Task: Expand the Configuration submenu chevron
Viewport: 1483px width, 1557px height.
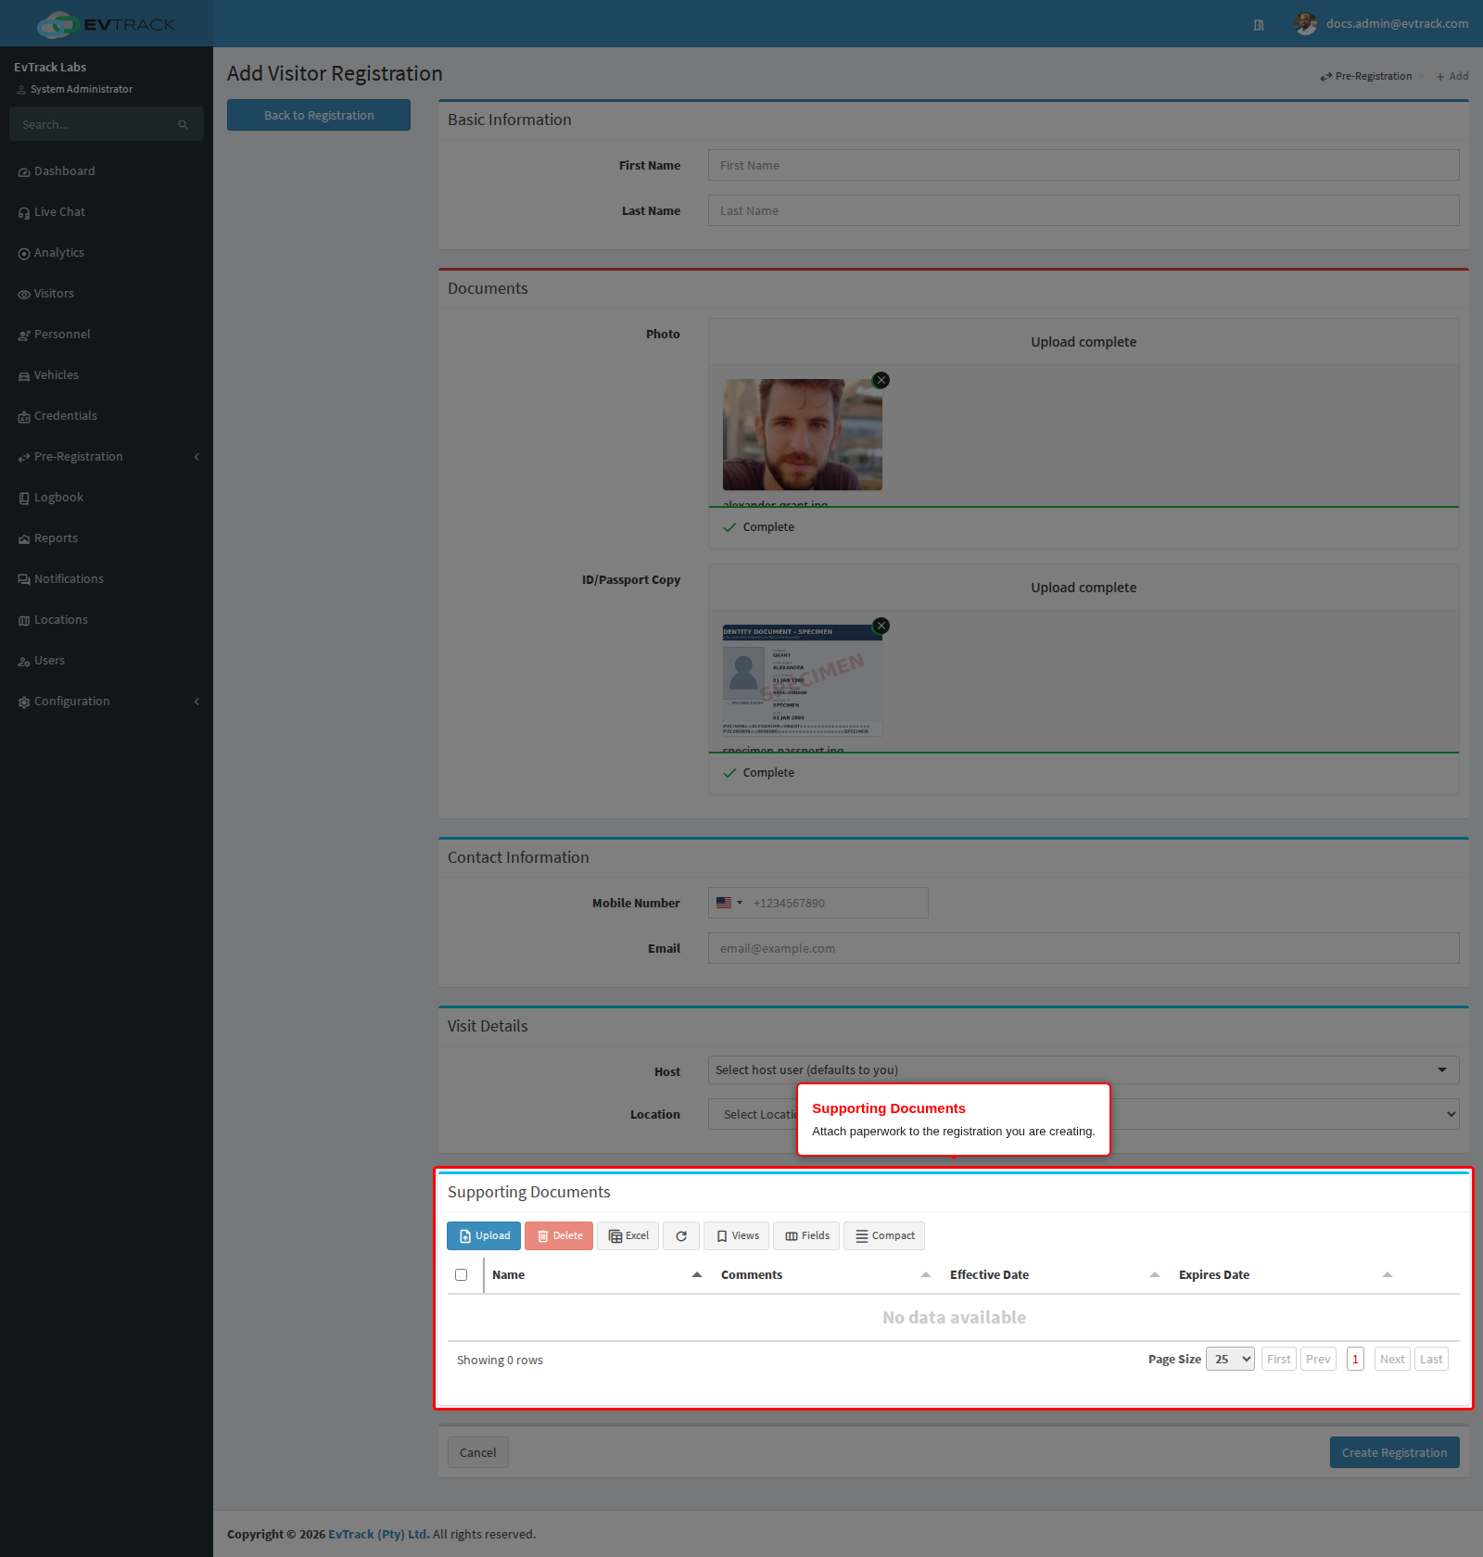Action: tap(196, 702)
